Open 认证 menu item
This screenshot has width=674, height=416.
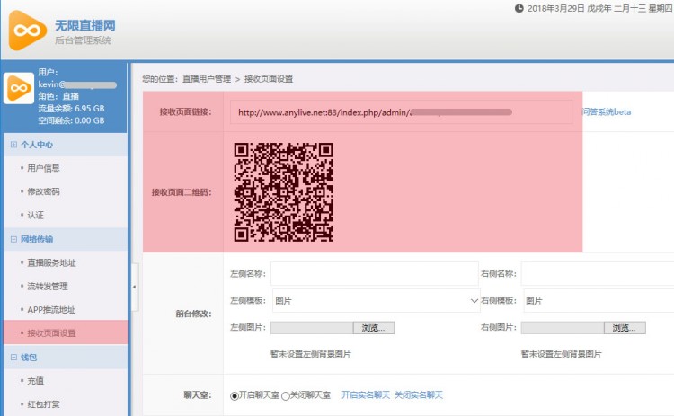coord(36,216)
